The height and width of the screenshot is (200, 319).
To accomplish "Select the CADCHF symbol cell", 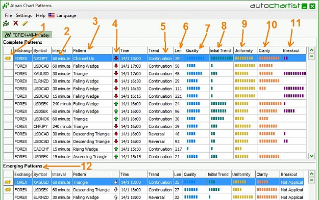I will (x=42, y=149).
